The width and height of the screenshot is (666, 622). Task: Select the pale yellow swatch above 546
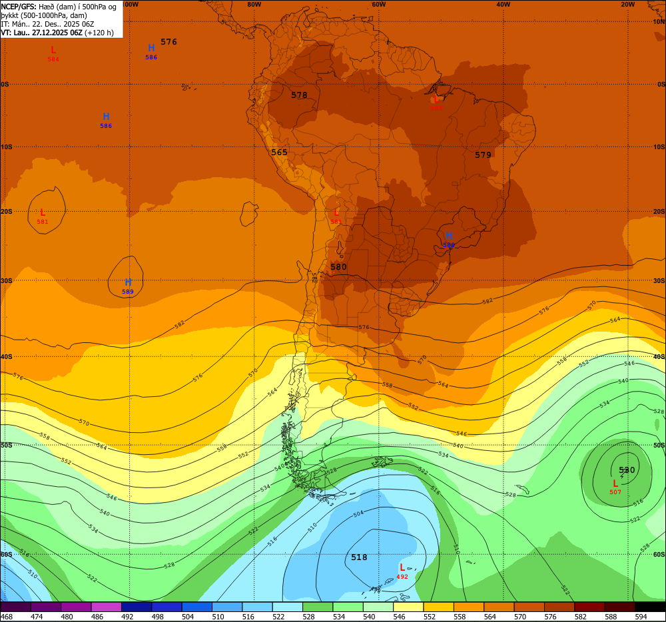pyautogui.click(x=408, y=607)
